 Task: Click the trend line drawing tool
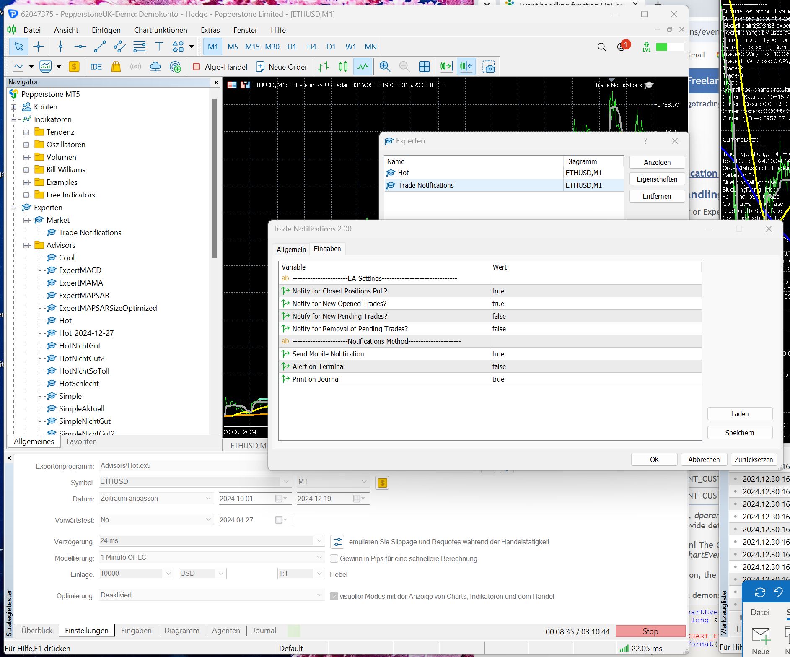pyautogui.click(x=100, y=47)
